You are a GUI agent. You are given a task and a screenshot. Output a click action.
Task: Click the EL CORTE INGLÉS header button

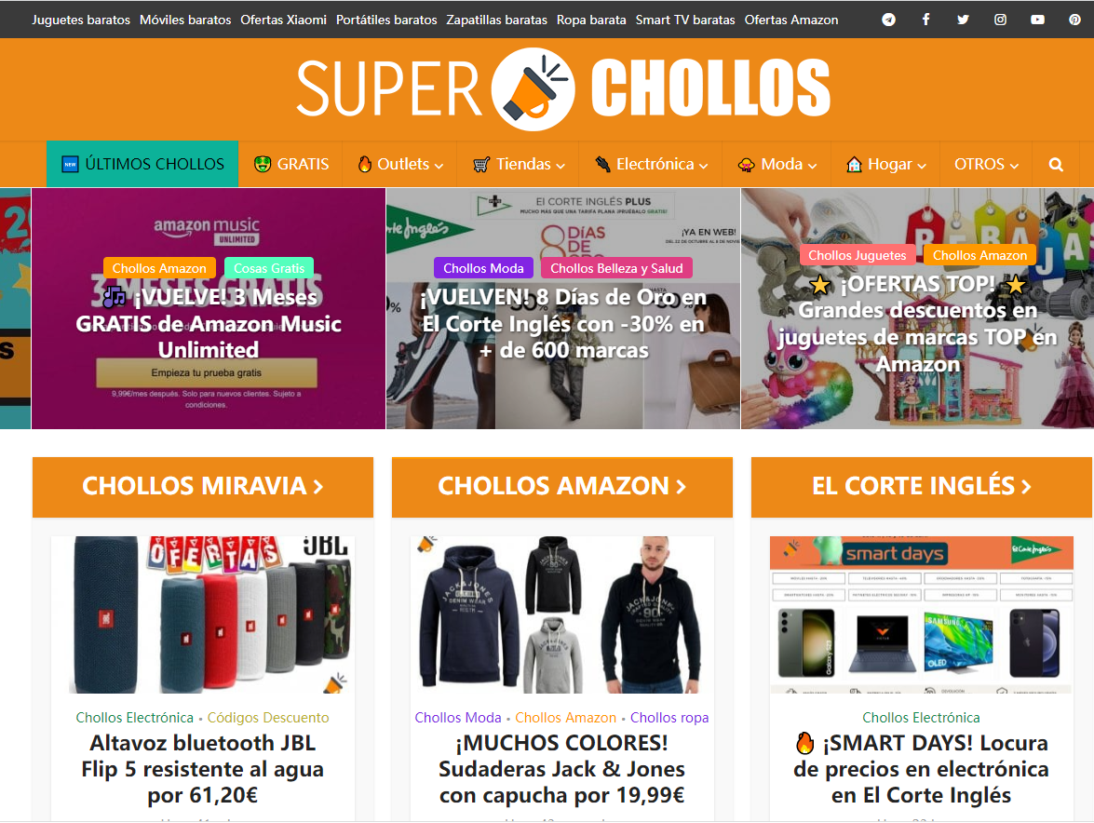(921, 487)
